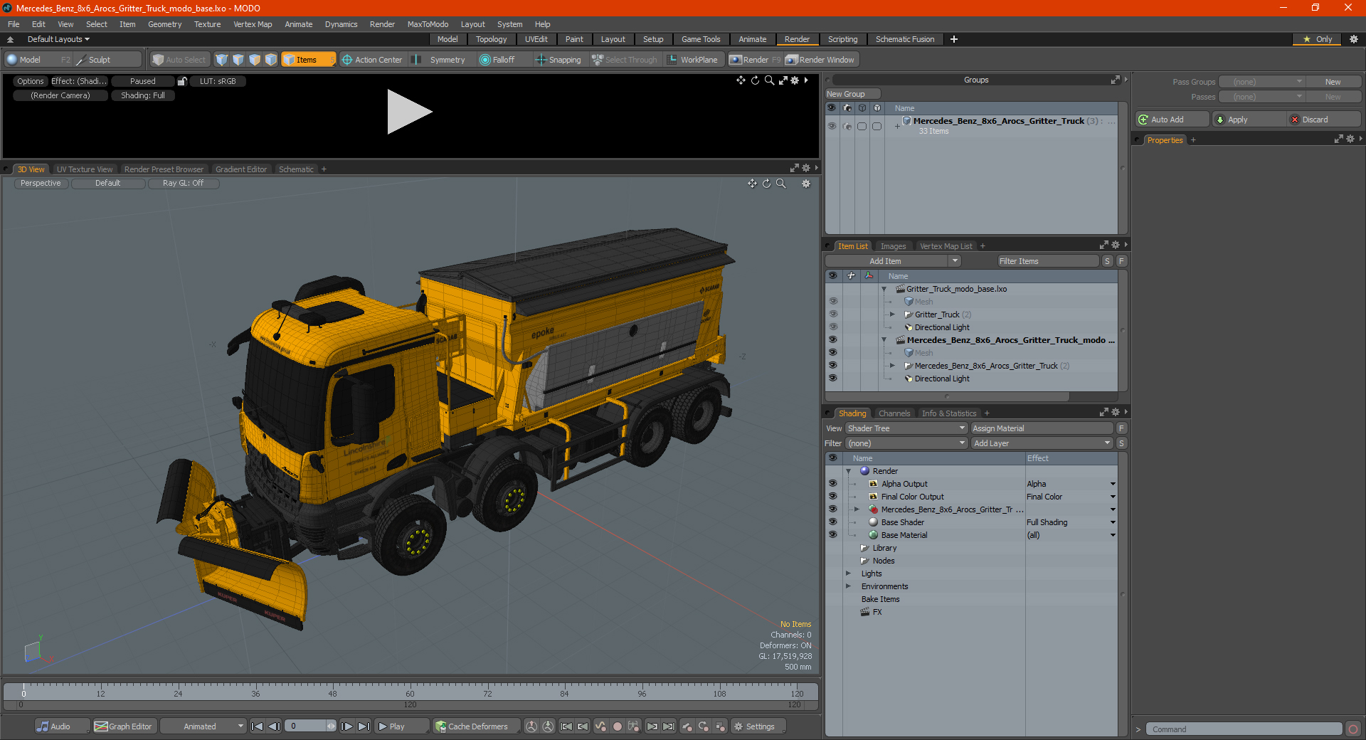Open Default Layouts dropdown
This screenshot has height=740, width=1366.
click(58, 39)
